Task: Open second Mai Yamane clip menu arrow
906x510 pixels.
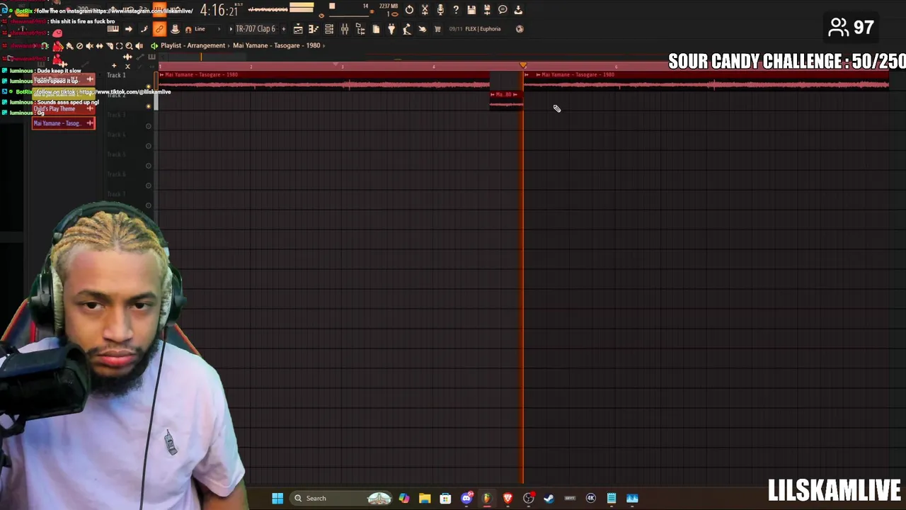Action: [539, 74]
